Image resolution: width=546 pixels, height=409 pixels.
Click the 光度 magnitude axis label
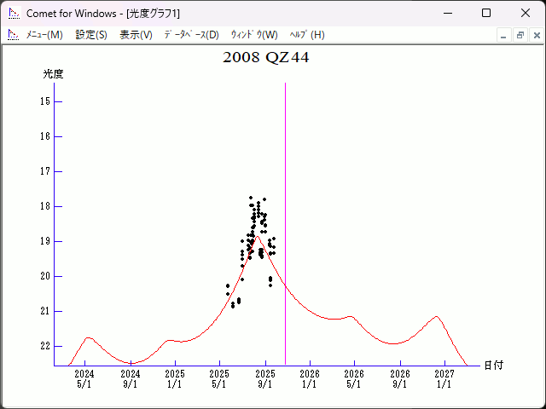click(x=54, y=74)
